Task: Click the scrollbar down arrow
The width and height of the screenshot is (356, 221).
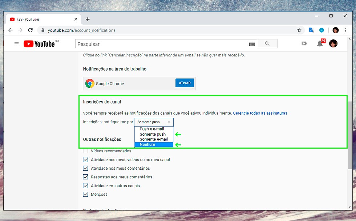Action: (349, 207)
